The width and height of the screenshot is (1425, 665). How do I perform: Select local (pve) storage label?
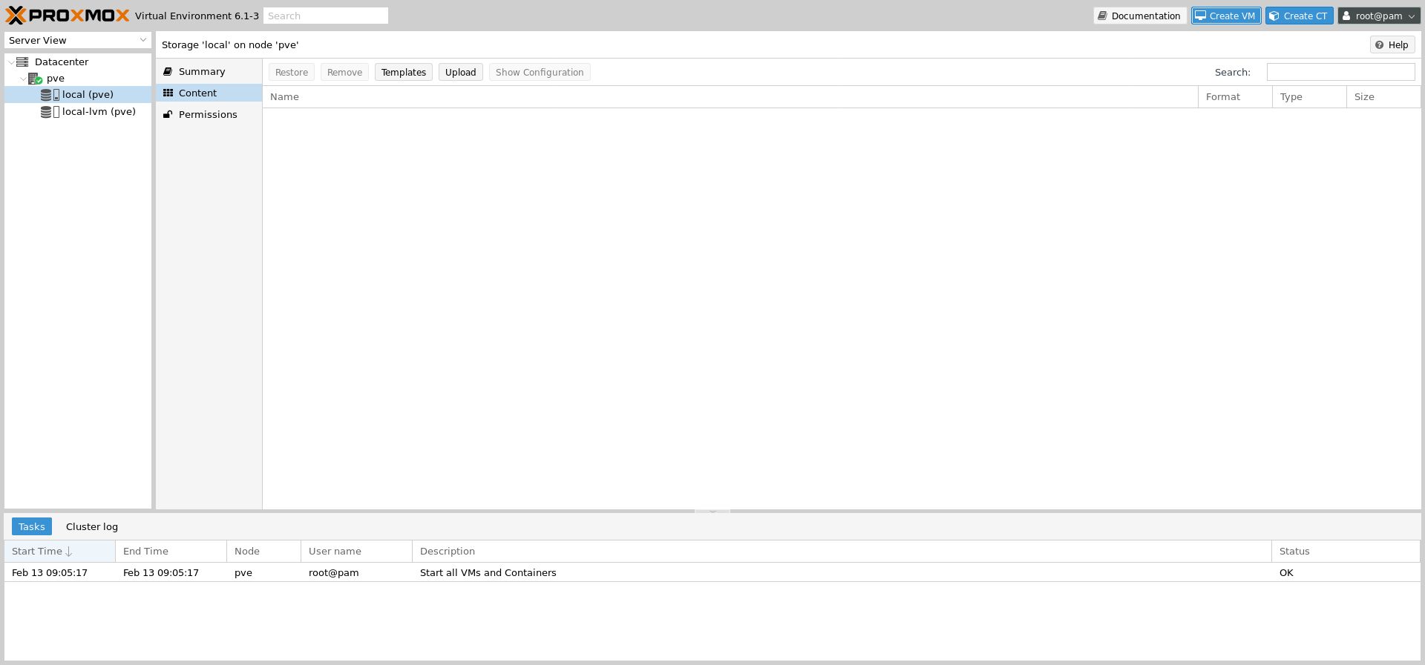88,95
